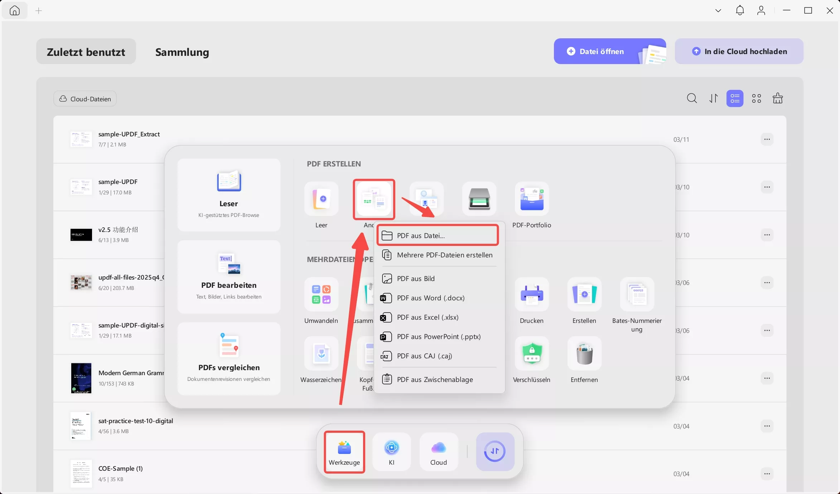
Task: Expand the chevron next to the notification bell
Action: click(x=718, y=10)
